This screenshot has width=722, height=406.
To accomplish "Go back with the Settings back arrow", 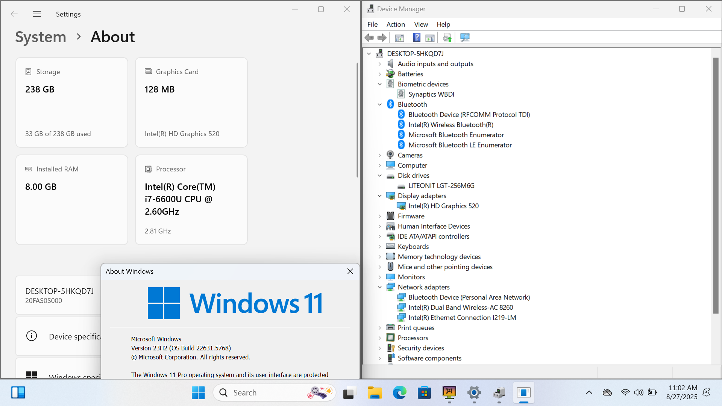I will pos(14,14).
